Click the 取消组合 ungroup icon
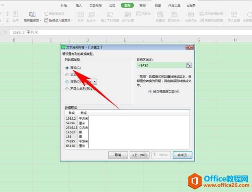Viewport: 252px width, 192px height. [174, 15]
